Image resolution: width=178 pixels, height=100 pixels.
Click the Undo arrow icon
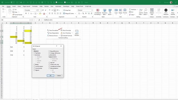click(x=3, y=9)
